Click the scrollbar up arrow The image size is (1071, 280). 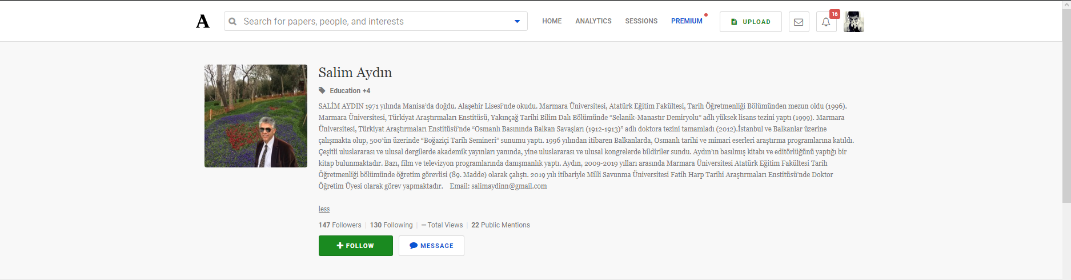click(1066, 5)
